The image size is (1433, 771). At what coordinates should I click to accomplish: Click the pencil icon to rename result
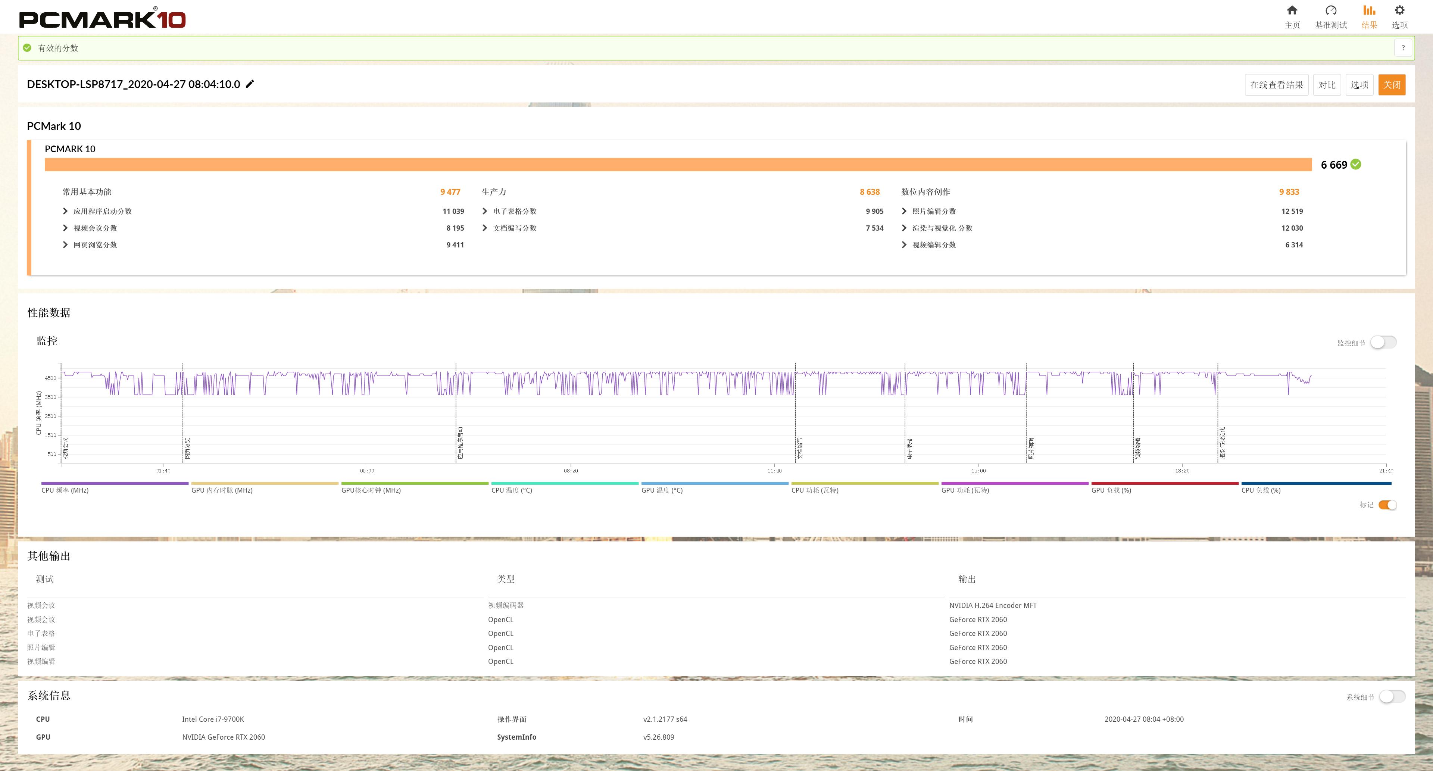[250, 84]
